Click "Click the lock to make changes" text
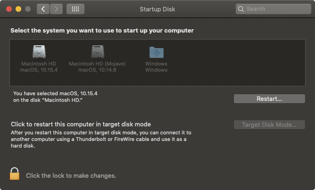 71,175
